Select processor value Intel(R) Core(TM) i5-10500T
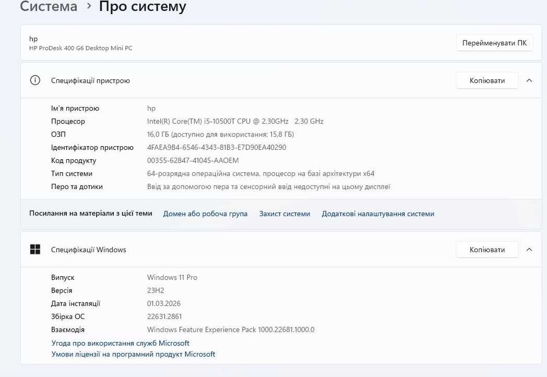This screenshot has width=547, height=377. point(235,121)
